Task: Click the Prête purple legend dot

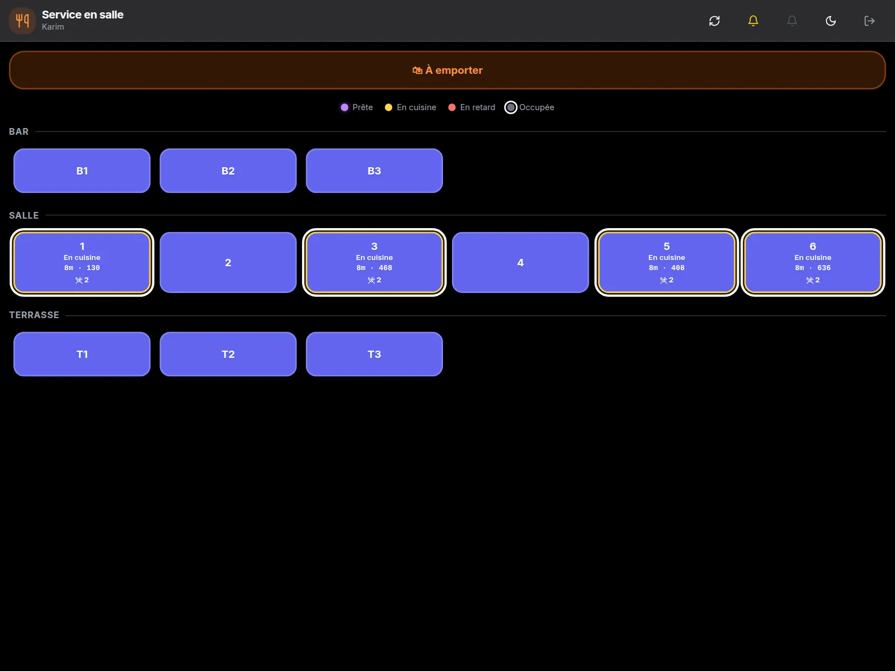Action: (345, 107)
